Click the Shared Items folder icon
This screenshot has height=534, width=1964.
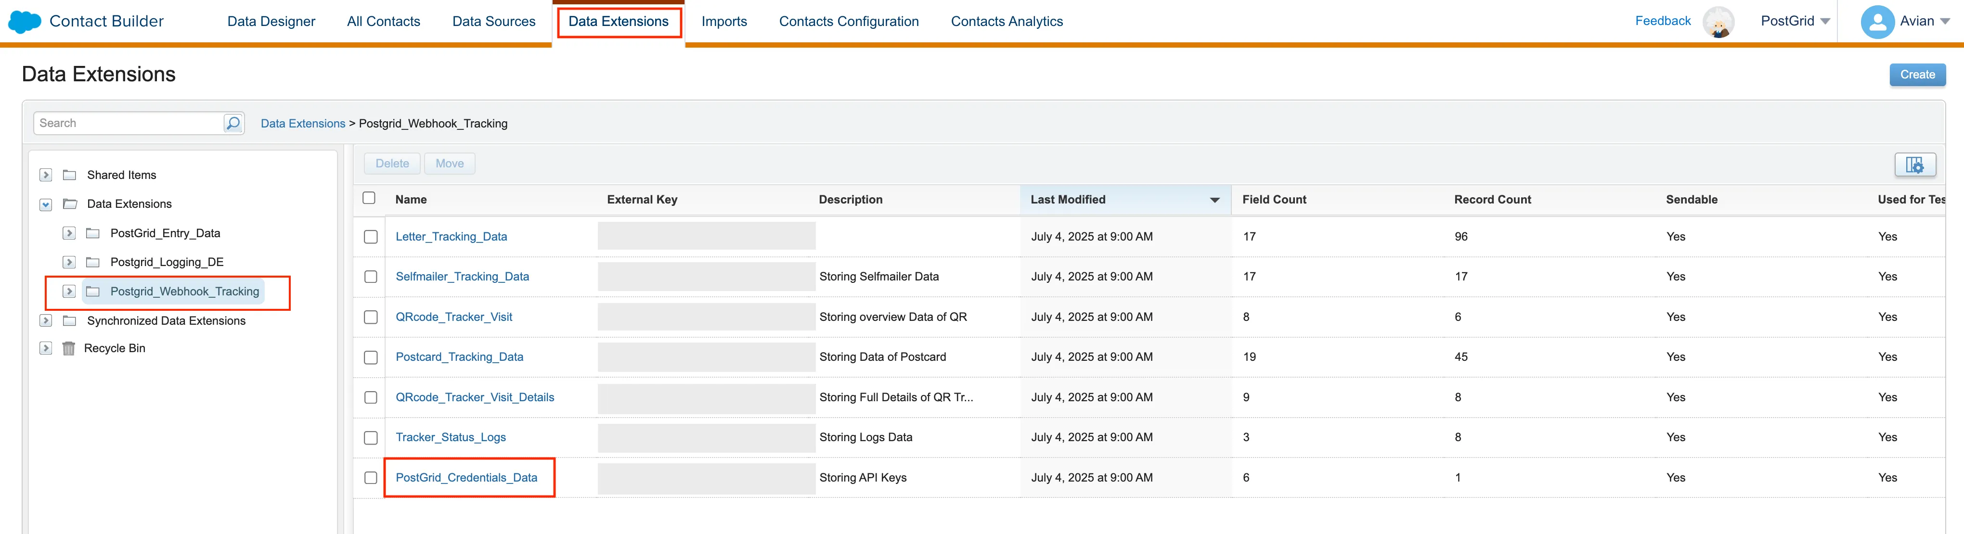pyautogui.click(x=69, y=175)
